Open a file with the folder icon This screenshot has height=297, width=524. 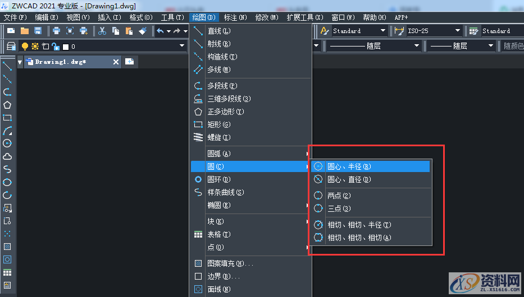tap(24, 31)
